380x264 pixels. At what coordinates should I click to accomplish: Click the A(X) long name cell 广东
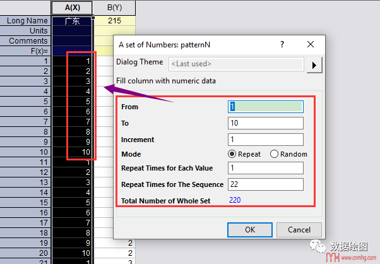72,21
